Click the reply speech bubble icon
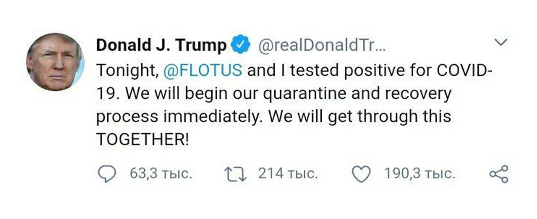 click(107, 174)
